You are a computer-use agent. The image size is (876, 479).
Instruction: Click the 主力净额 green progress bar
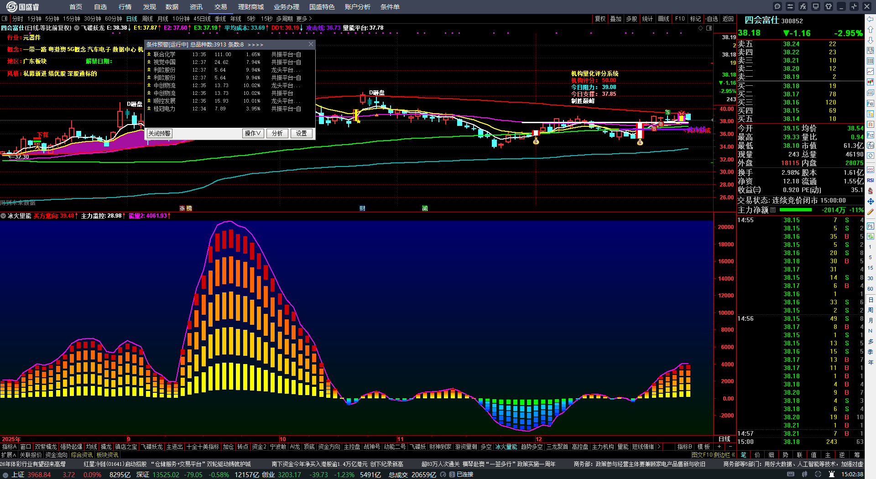(796, 210)
